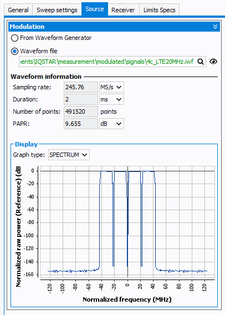This screenshot has height=315, width=225.
Task: Open the dB PAPR unit dropdown
Action: coord(111,124)
